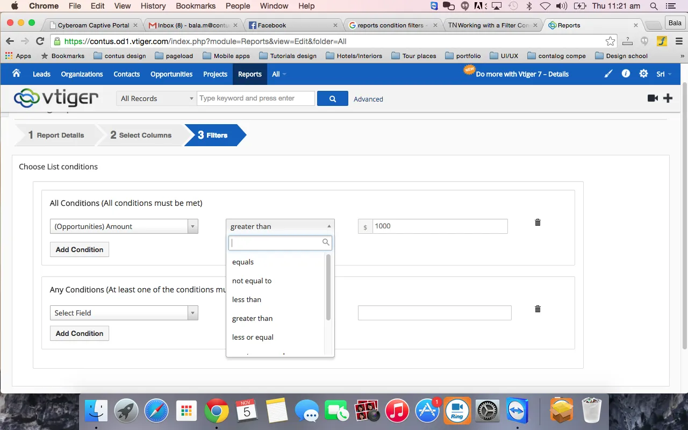Open the Advanced search link
This screenshot has width=688, height=430.
click(x=368, y=99)
